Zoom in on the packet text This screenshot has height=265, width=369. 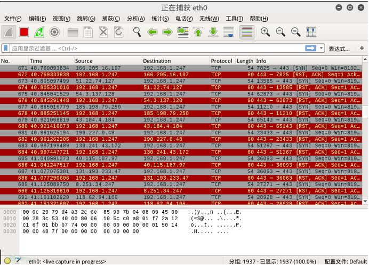[265, 32]
